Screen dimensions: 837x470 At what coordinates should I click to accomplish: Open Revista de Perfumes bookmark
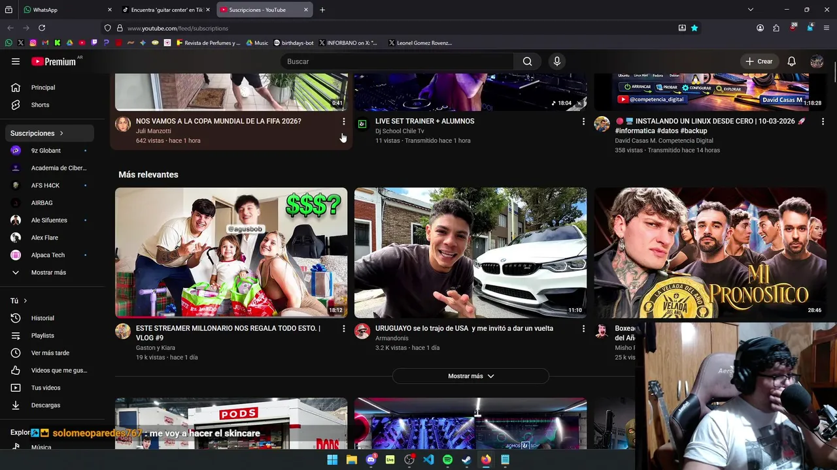[208, 43]
